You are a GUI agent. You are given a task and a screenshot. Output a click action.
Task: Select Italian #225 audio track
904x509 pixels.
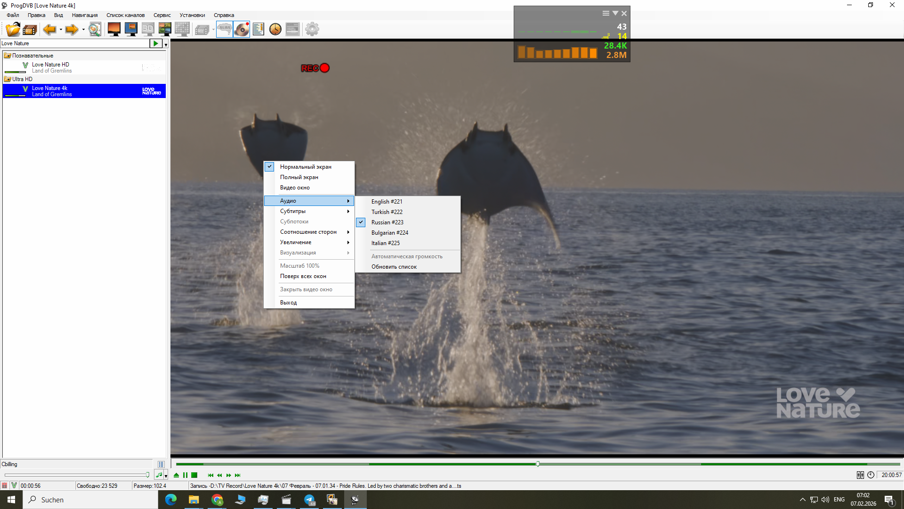point(385,243)
